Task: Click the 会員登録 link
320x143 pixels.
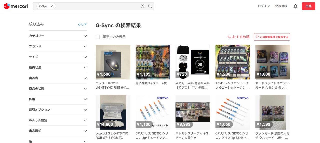Action: pos(281,6)
